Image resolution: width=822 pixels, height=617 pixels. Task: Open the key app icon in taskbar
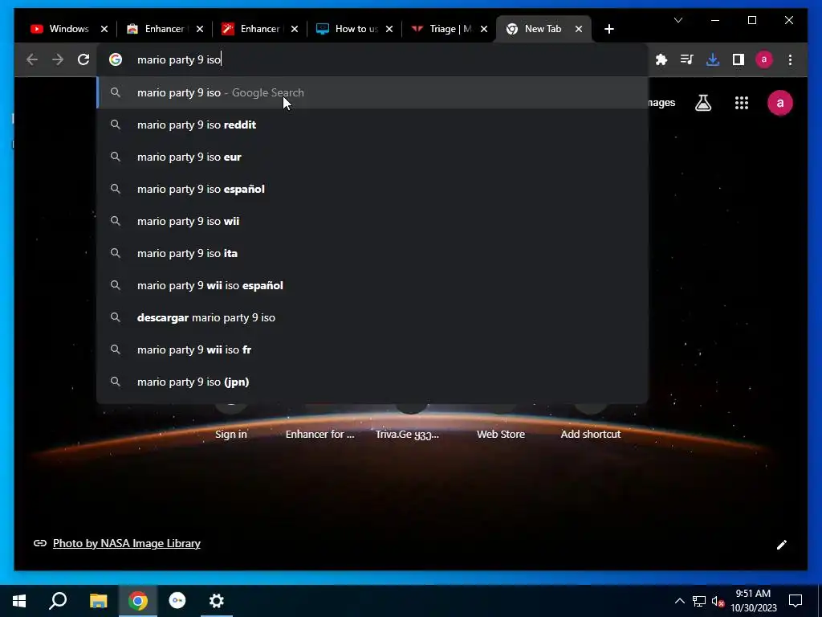pyautogui.click(x=177, y=601)
